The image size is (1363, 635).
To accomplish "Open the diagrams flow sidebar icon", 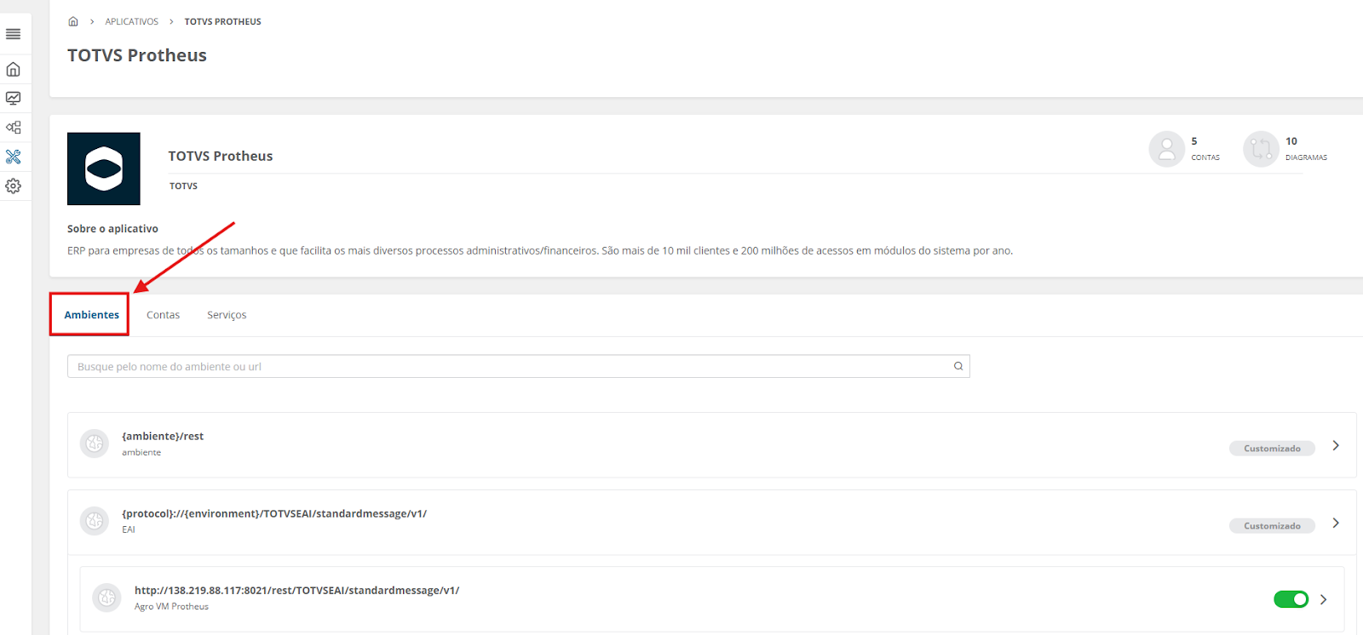I will point(13,128).
